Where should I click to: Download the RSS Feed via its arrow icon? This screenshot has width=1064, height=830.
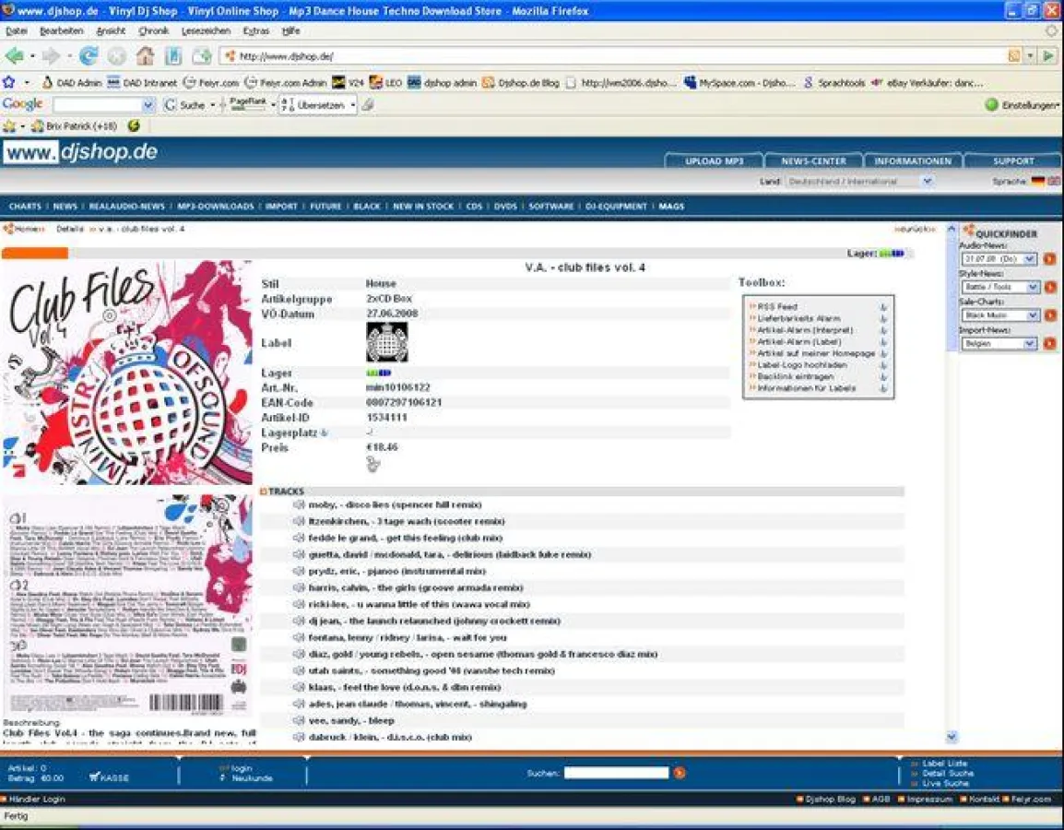884,306
